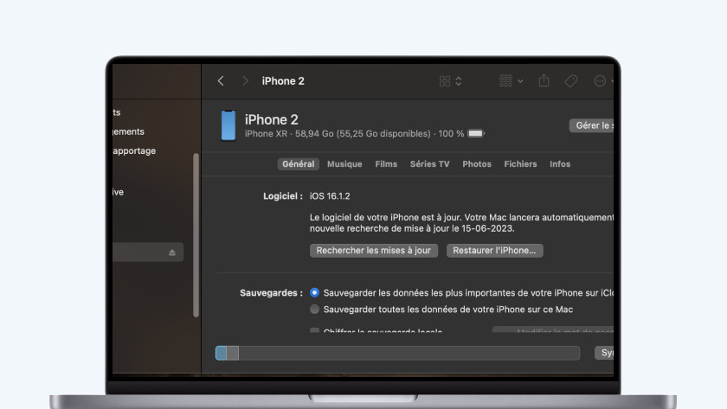Viewport: 727px width, 409px height.
Task: Select the sidebar item ending in 'apportage'
Action: click(x=134, y=151)
